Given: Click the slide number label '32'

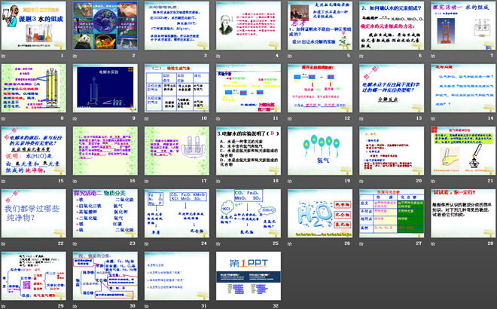Looking at the screenshot, I should tap(276, 306).
